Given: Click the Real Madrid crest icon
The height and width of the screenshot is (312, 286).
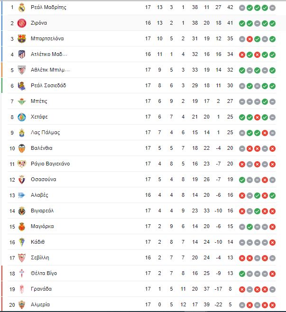Looking at the screenshot, I should click(22, 8).
